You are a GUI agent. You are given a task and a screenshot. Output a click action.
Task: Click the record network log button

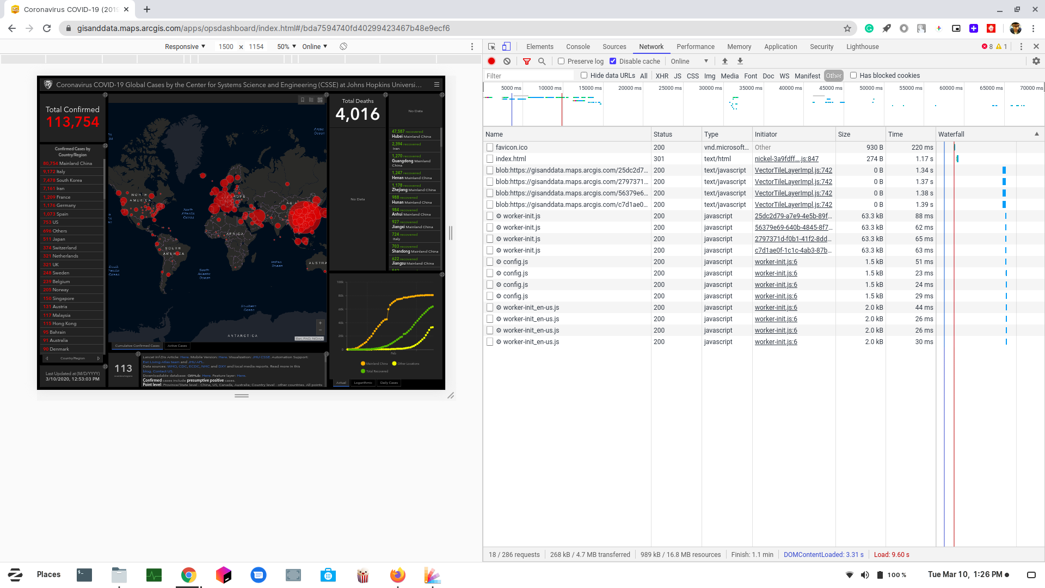click(491, 61)
